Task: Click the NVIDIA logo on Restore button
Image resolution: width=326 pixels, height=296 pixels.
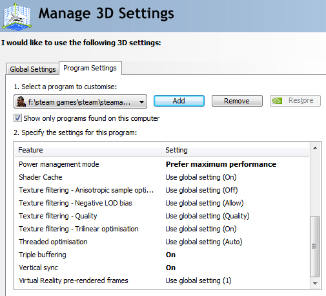Action: (277, 101)
